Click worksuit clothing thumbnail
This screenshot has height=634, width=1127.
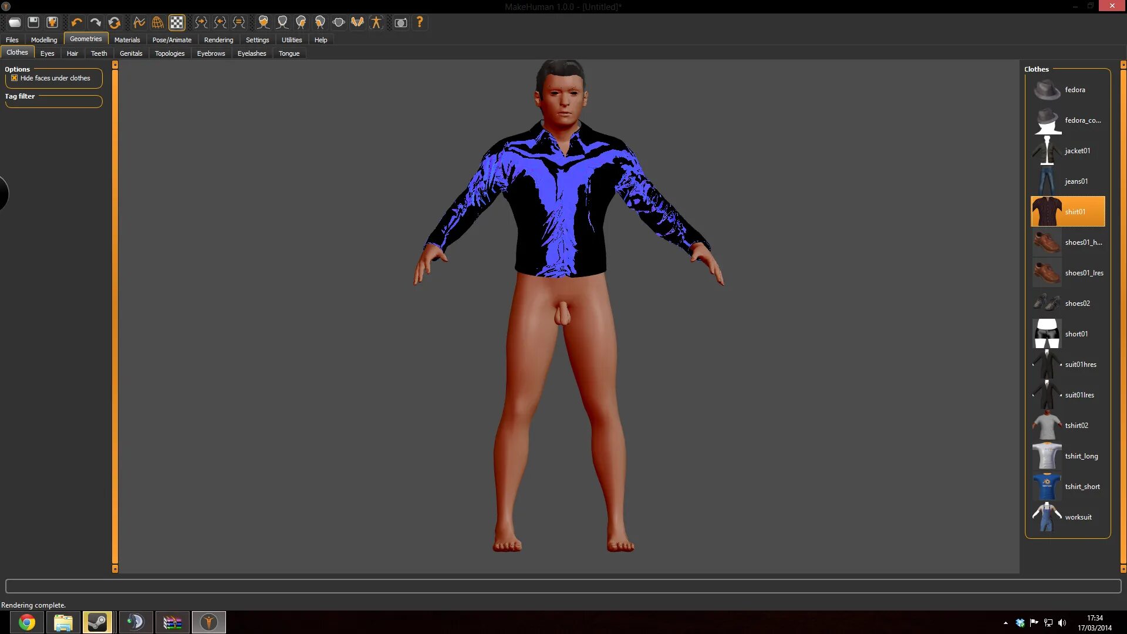[x=1047, y=517]
